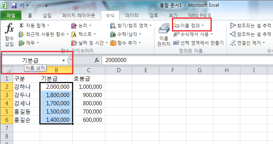This screenshot has height=144, width=273.
Task: Click cell with name 홍길동
Action: (x=27, y=112)
